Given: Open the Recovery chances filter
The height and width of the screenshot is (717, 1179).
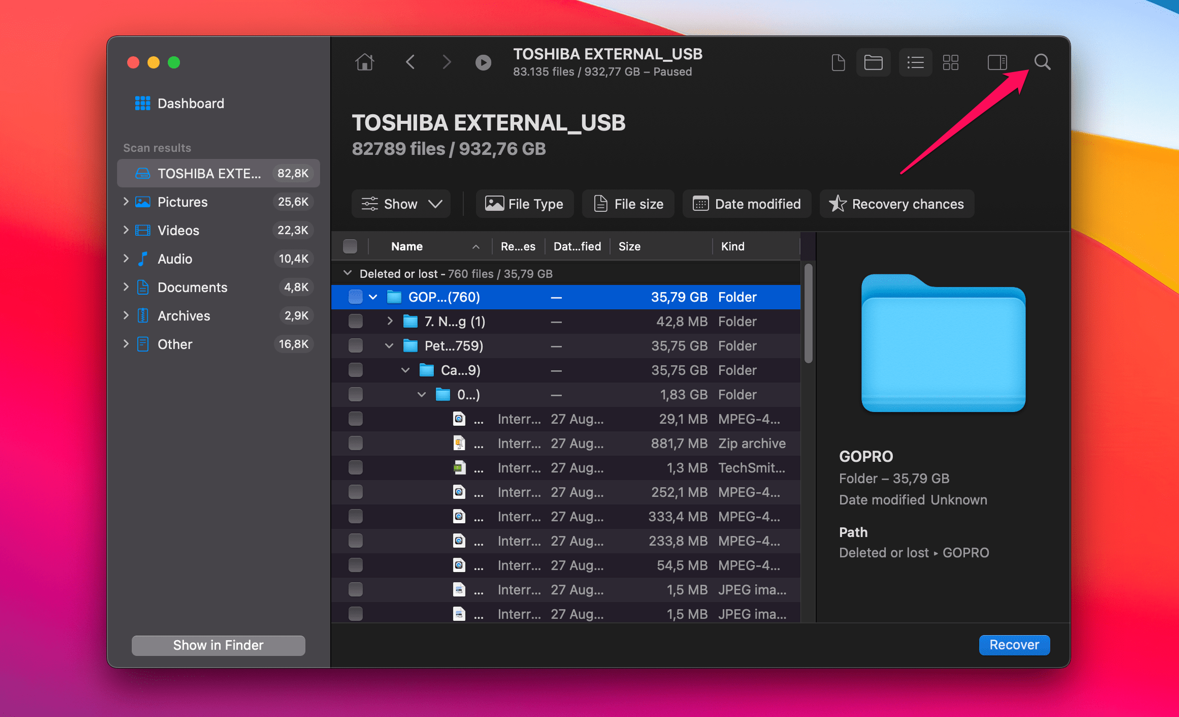Looking at the screenshot, I should [x=896, y=204].
